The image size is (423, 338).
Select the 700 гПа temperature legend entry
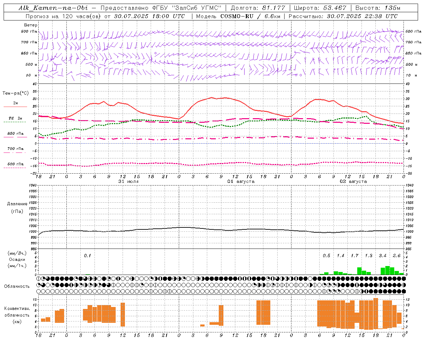pos(16,149)
